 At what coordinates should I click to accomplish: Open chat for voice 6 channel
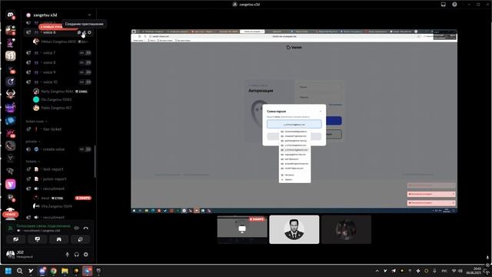click(78, 32)
